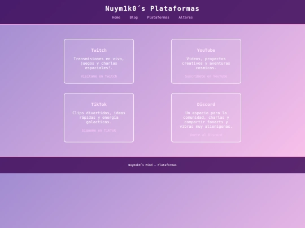Click the Twitch card heading
The width and height of the screenshot is (305, 228).
(99, 50)
